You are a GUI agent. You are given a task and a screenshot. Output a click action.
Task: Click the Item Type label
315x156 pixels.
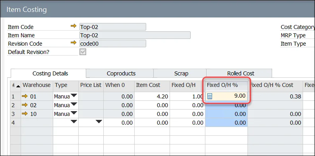click(x=293, y=44)
